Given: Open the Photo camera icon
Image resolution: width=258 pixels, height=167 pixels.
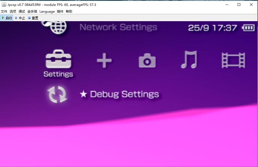Looking at the screenshot, I should tap(147, 61).
